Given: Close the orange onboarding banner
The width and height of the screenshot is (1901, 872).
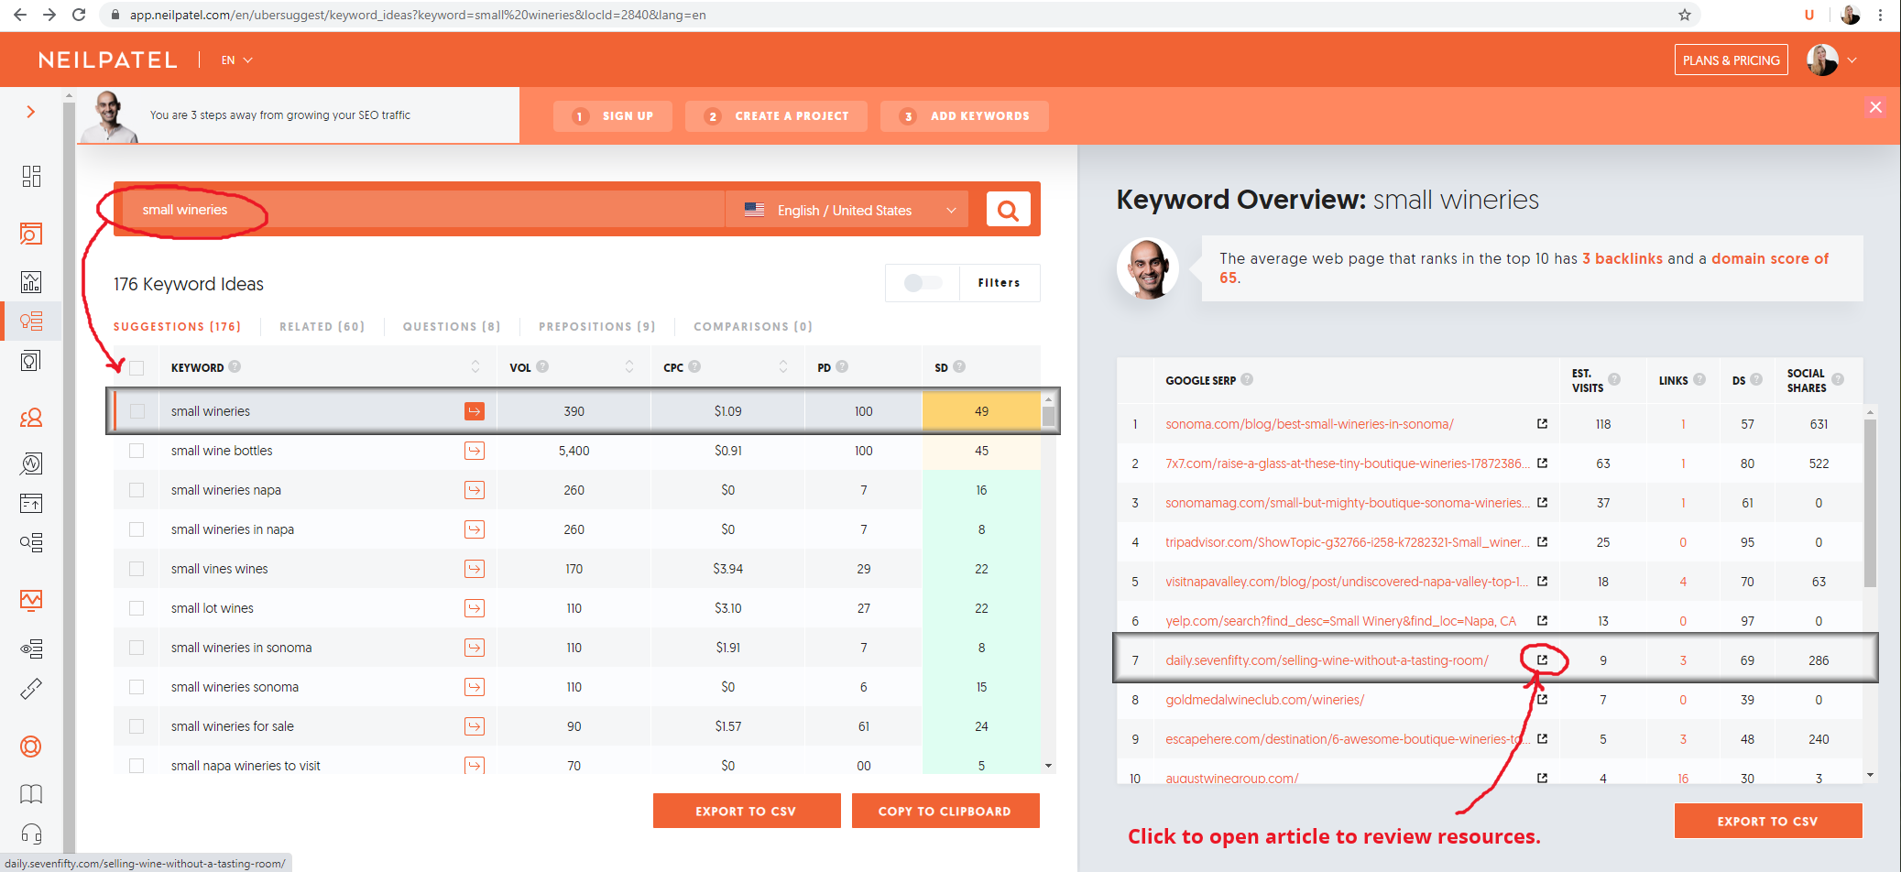Looking at the screenshot, I should (x=1875, y=107).
